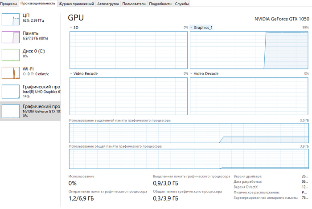
Task: Expand the Video Encode engine dropdown
Action: (71, 73)
